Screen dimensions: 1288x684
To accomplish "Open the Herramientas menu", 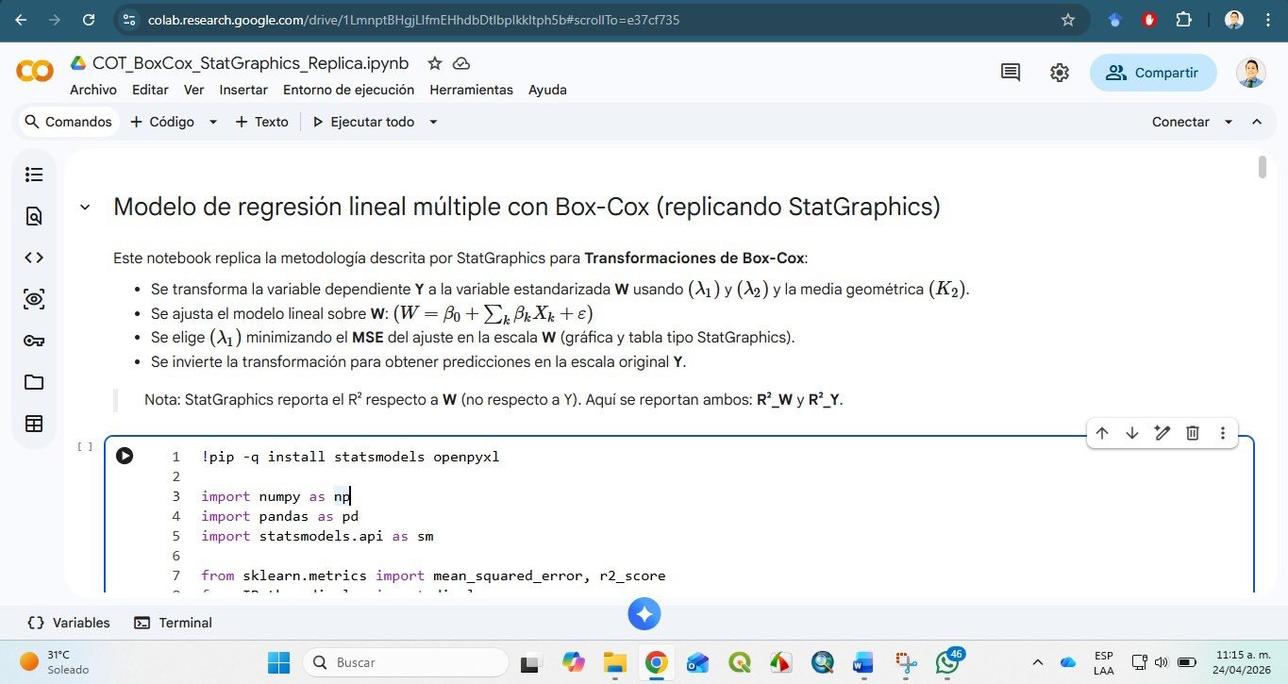I will tap(471, 90).
